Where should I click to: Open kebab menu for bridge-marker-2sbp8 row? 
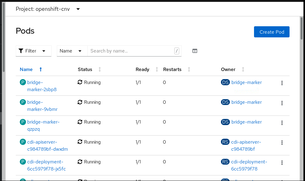[282, 83]
